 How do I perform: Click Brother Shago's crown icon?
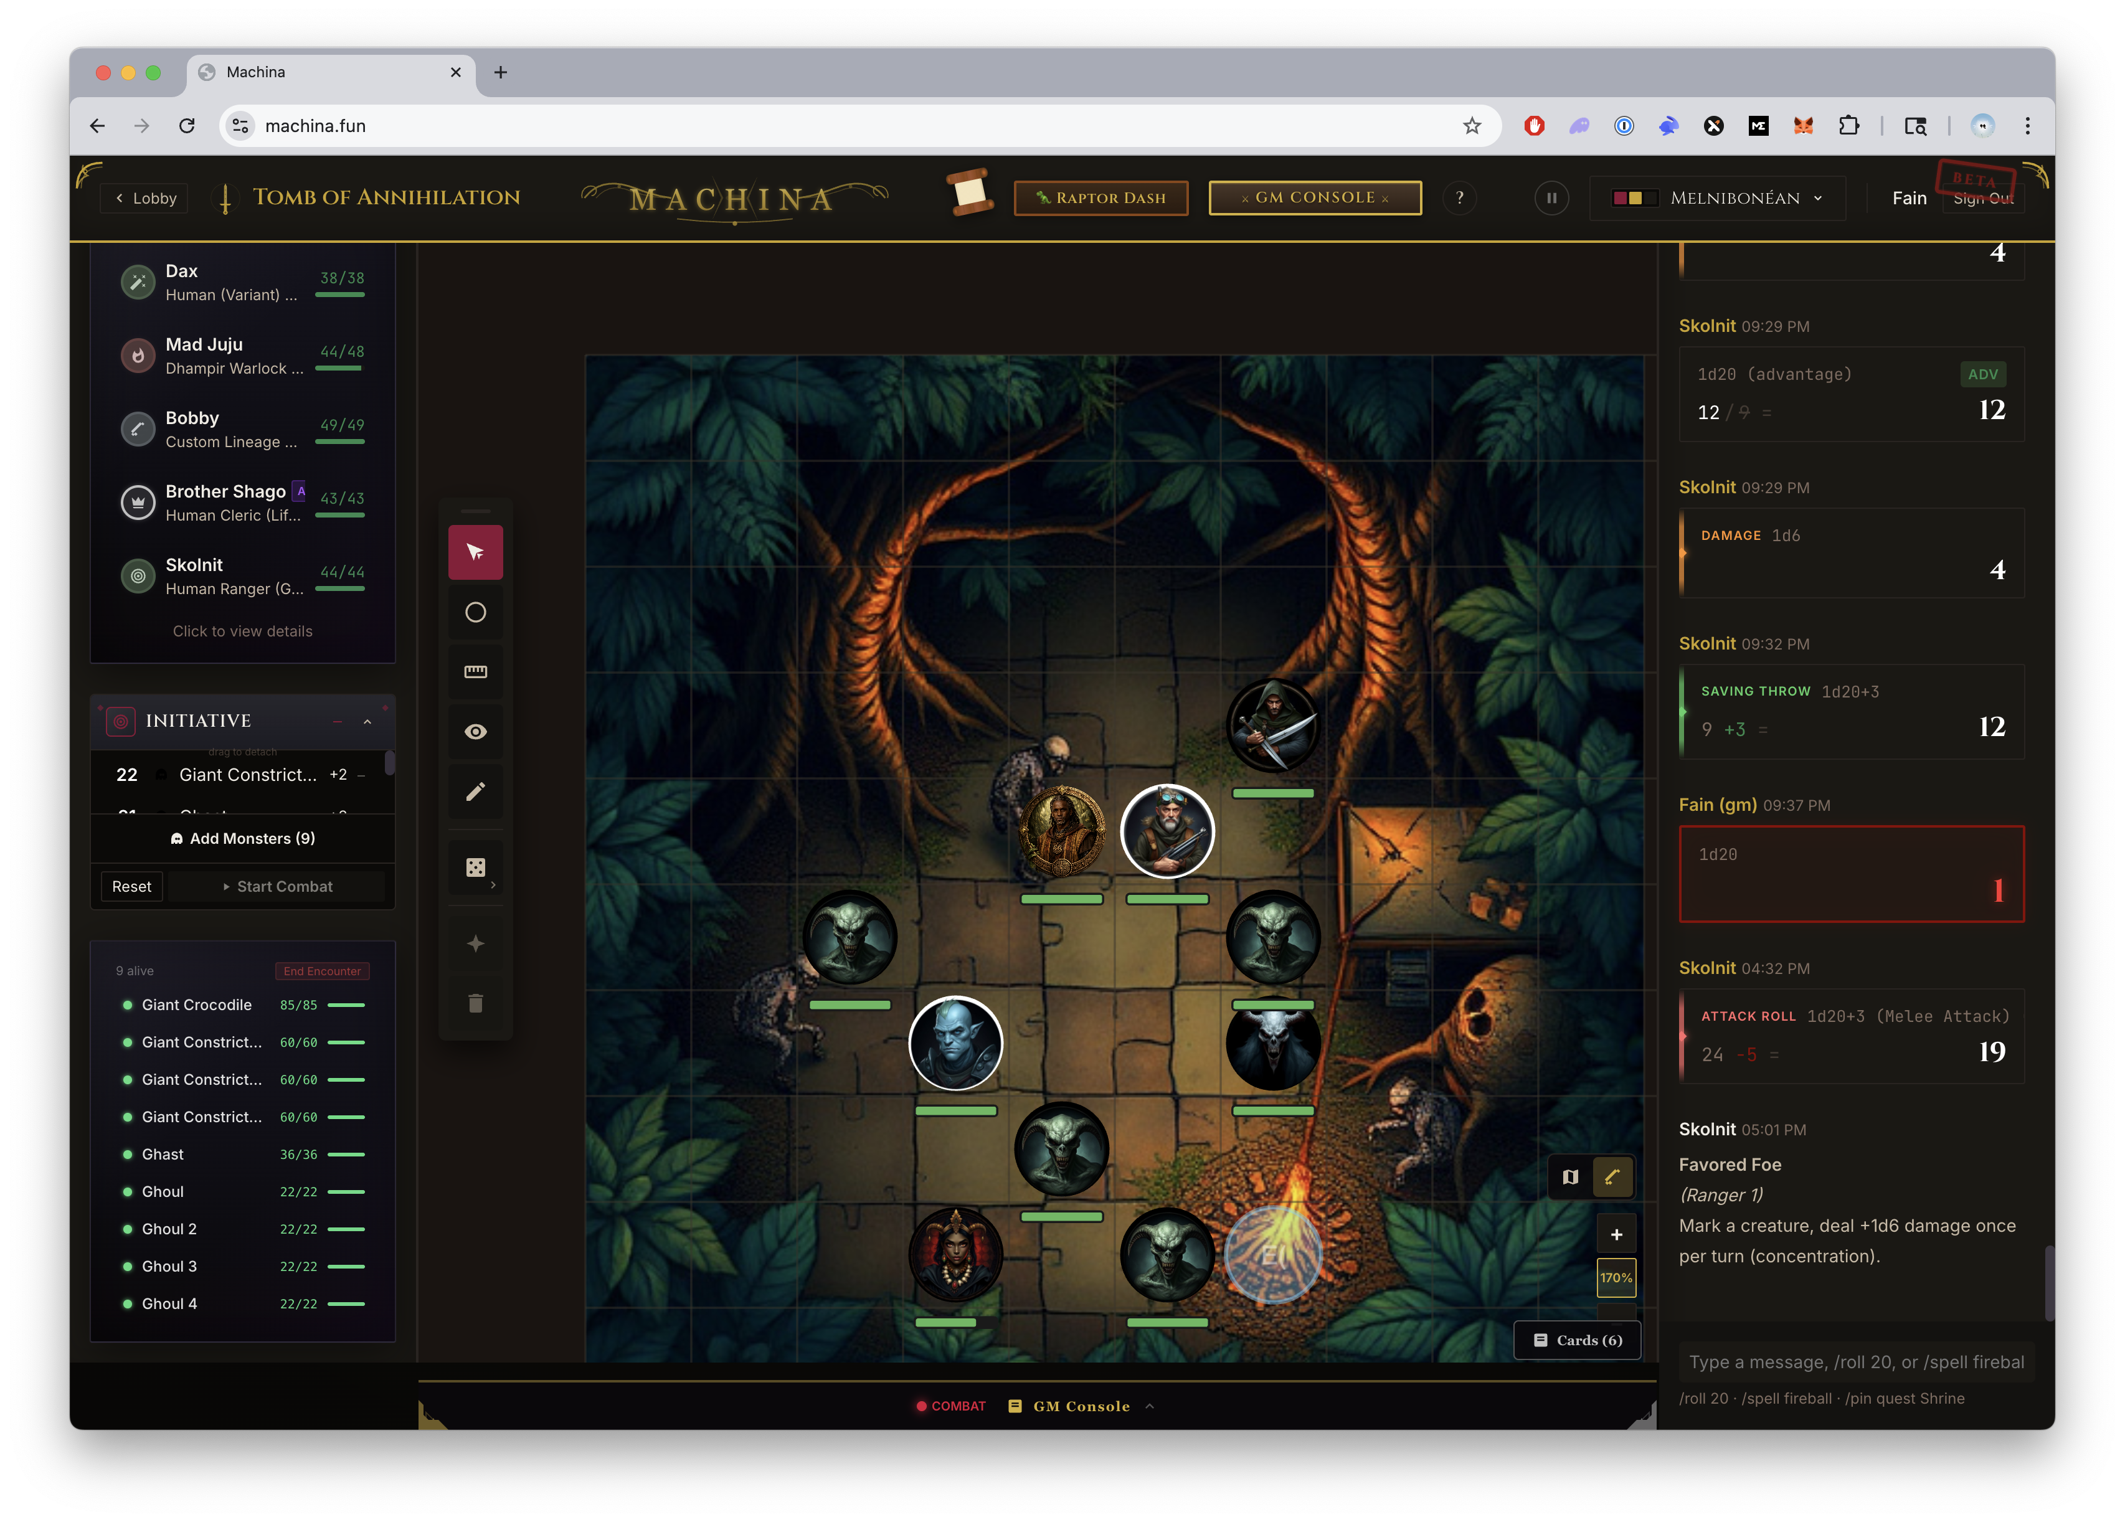[138, 502]
